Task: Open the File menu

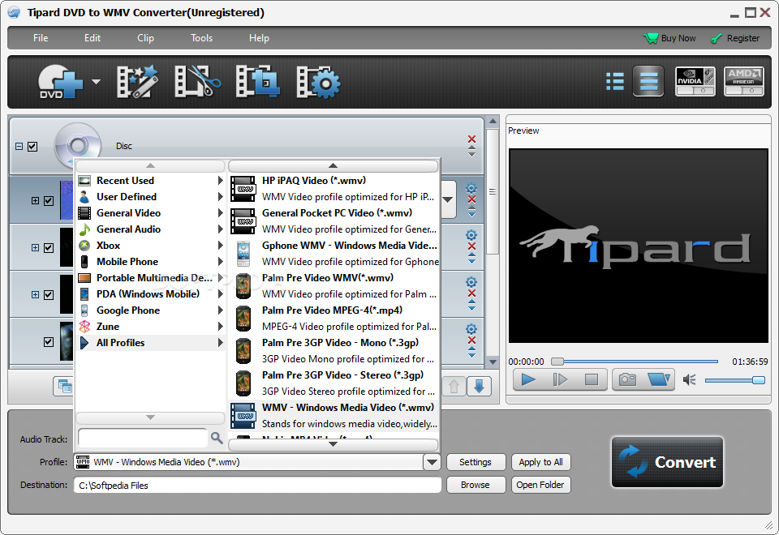Action: click(x=41, y=38)
